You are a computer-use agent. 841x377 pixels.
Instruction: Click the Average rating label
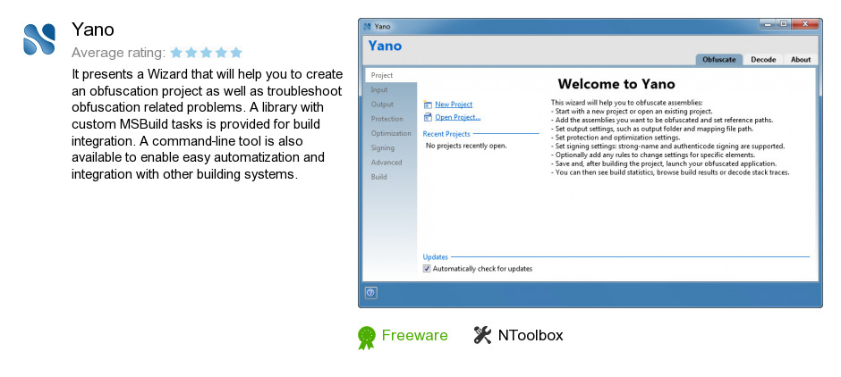click(118, 53)
